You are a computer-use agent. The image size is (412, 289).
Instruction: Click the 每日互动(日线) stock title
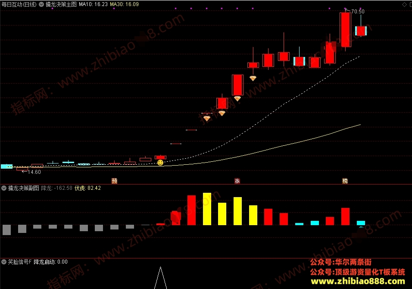pos(19,4)
